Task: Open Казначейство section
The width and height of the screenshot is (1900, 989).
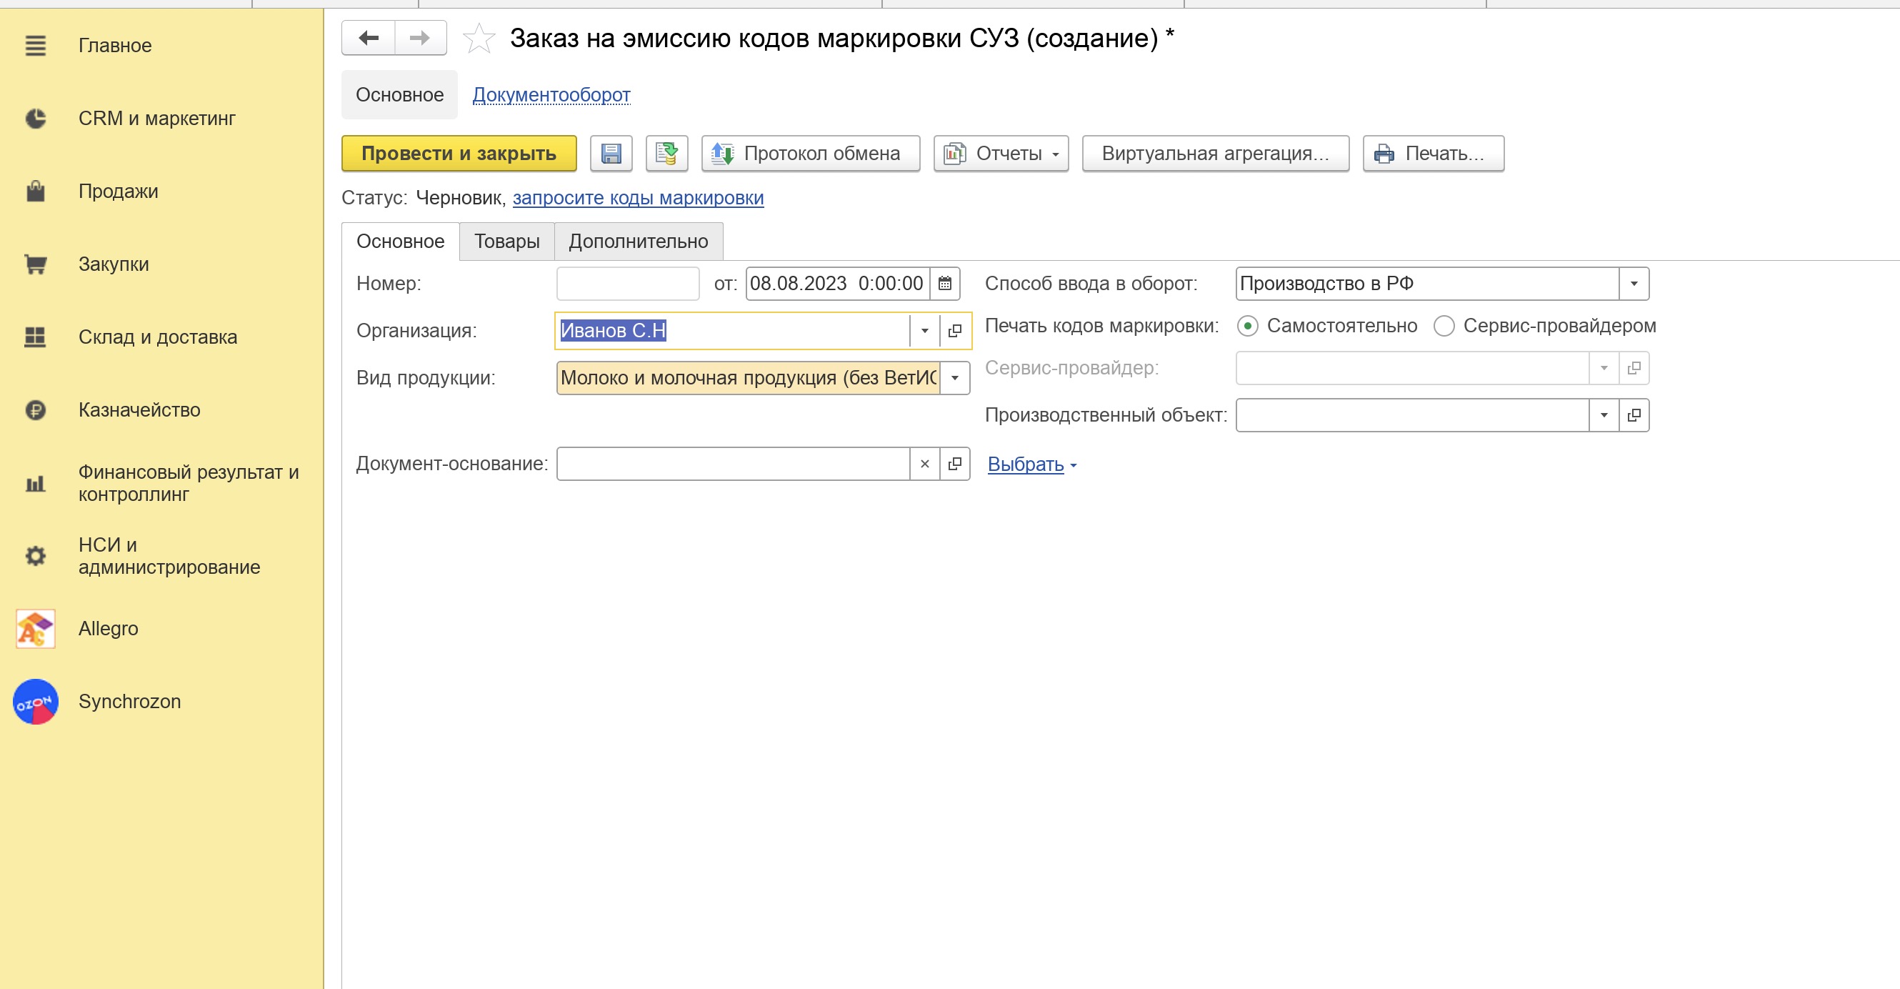Action: pos(139,410)
